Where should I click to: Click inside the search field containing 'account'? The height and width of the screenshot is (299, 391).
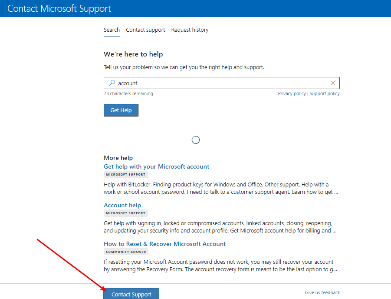tap(222, 83)
